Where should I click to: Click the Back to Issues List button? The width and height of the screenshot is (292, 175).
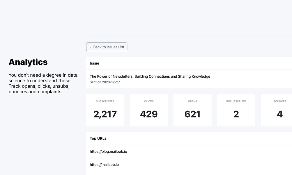(107, 47)
